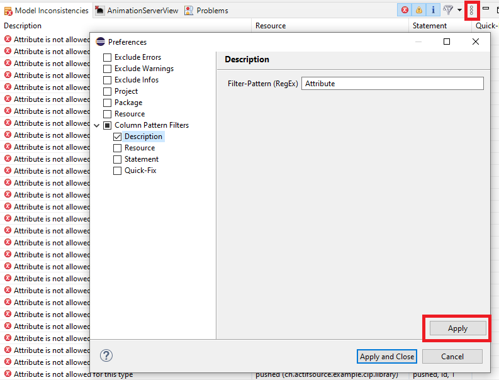Click the Filter-Pattern RegEx text field
This screenshot has width=499, height=380.
(x=392, y=84)
